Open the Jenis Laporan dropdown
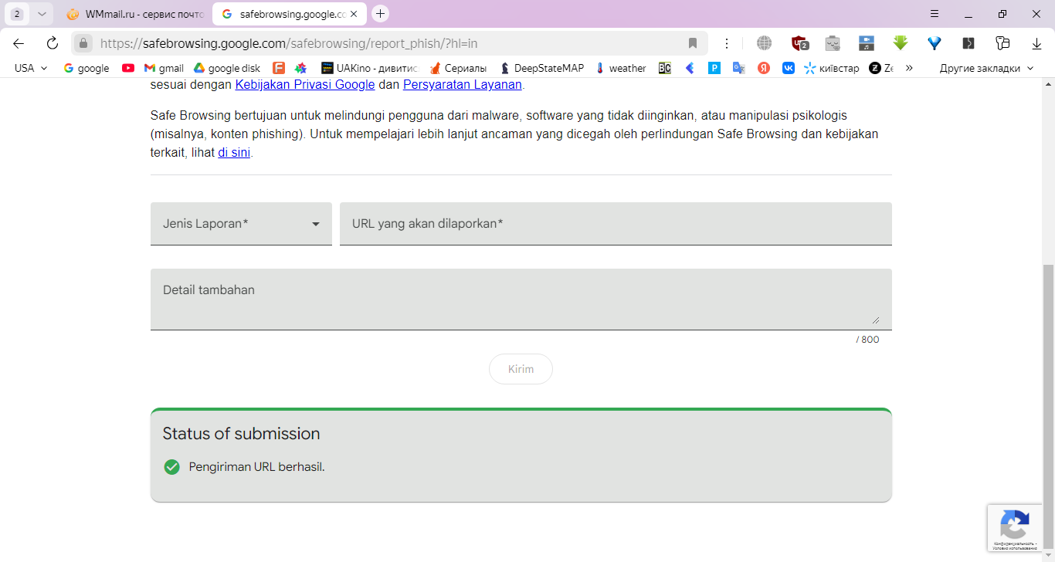This screenshot has height=562, width=1055. tap(241, 224)
